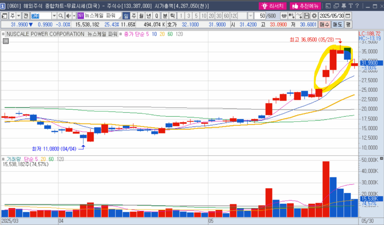
Task: Click the 최저 11.0800 (04/04) low label
Action: click(x=54, y=149)
